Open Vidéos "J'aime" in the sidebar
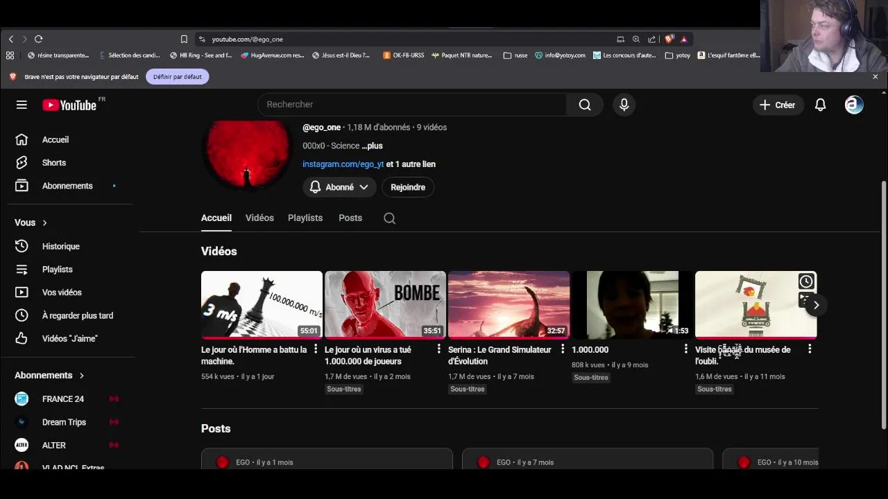 pos(69,339)
